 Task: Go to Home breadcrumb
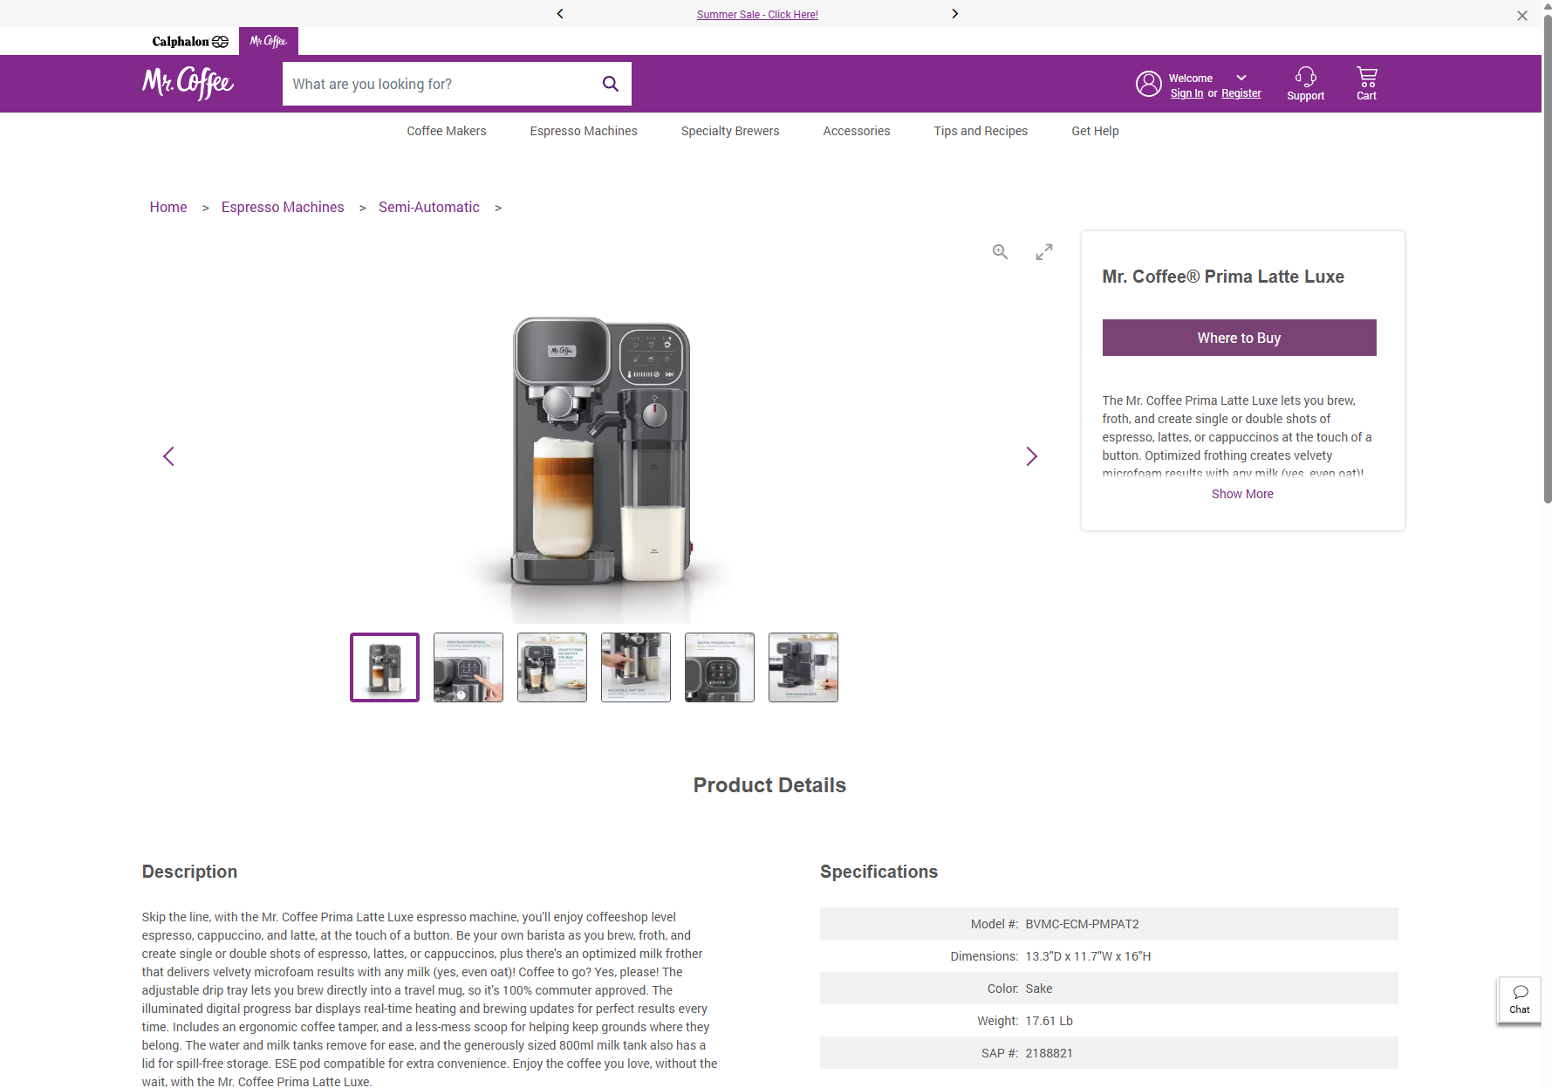(168, 207)
